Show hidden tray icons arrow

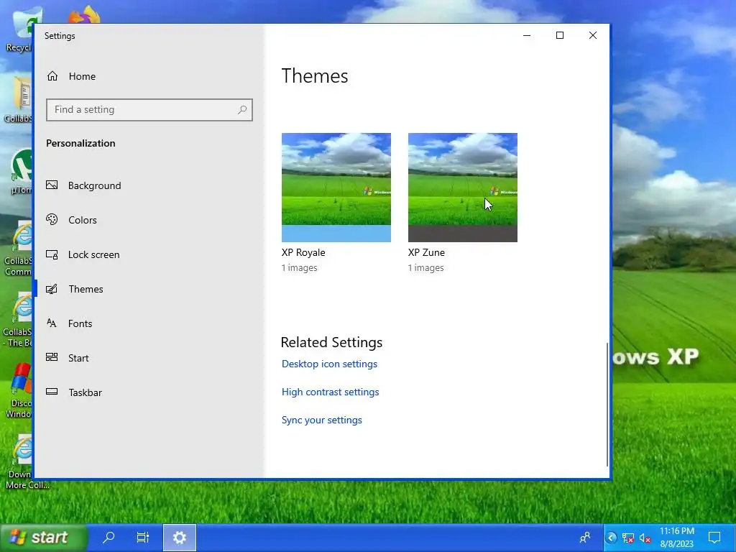tap(611, 538)
